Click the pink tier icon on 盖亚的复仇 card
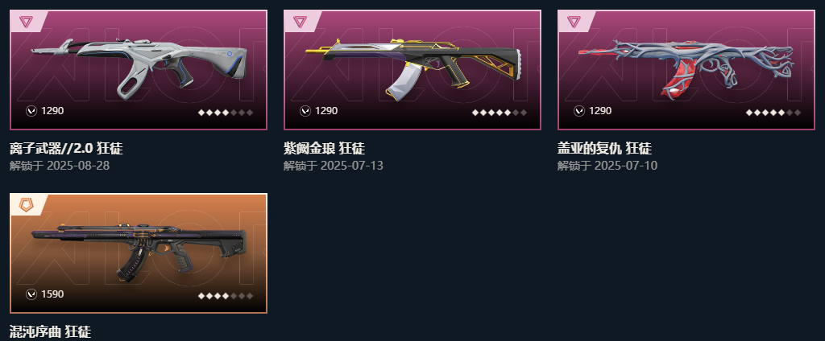 pos(574,22)
